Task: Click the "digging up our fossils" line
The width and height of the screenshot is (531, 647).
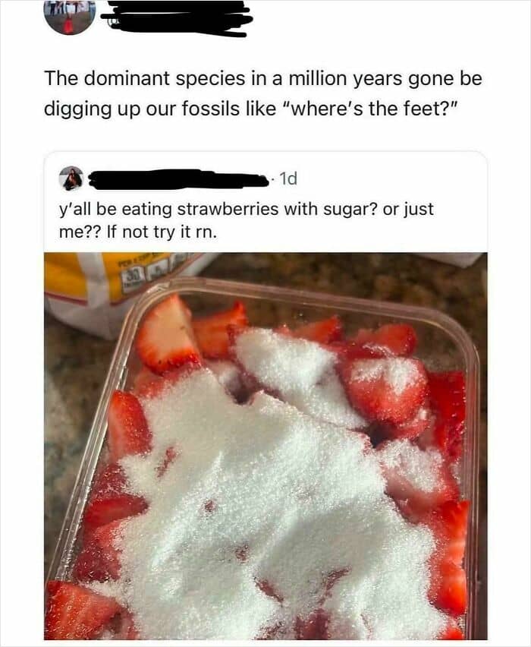Action: tap(250, 109)
